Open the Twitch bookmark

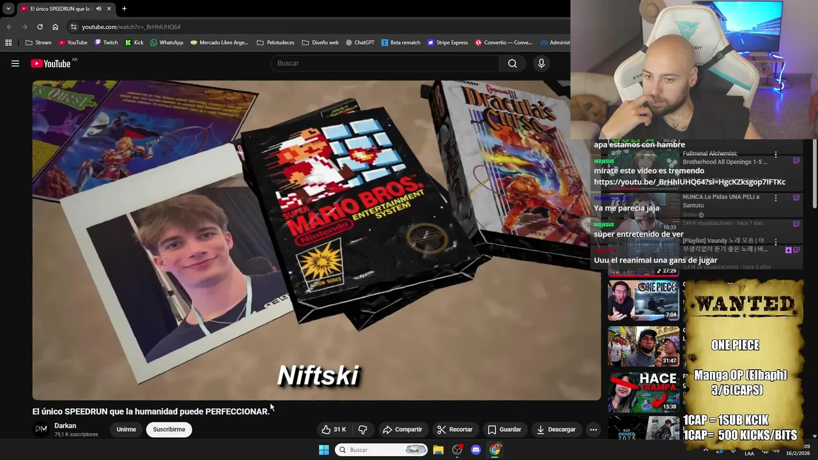pyautogui.click(x=106, y=43)
